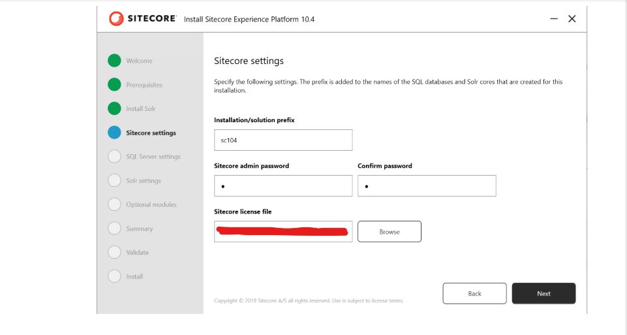The image size is (627, 335).
Task: Click the Sitecore logo icon
Action: point(116,18)
